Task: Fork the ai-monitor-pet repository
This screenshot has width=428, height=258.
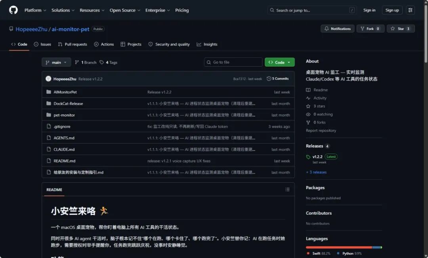Action: [x=371, y=29]
